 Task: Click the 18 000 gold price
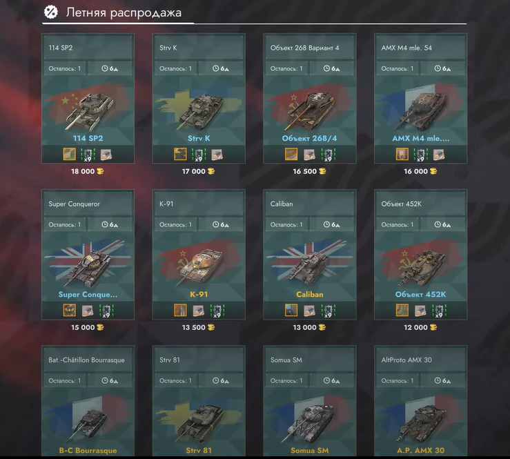tap(87, 171)
